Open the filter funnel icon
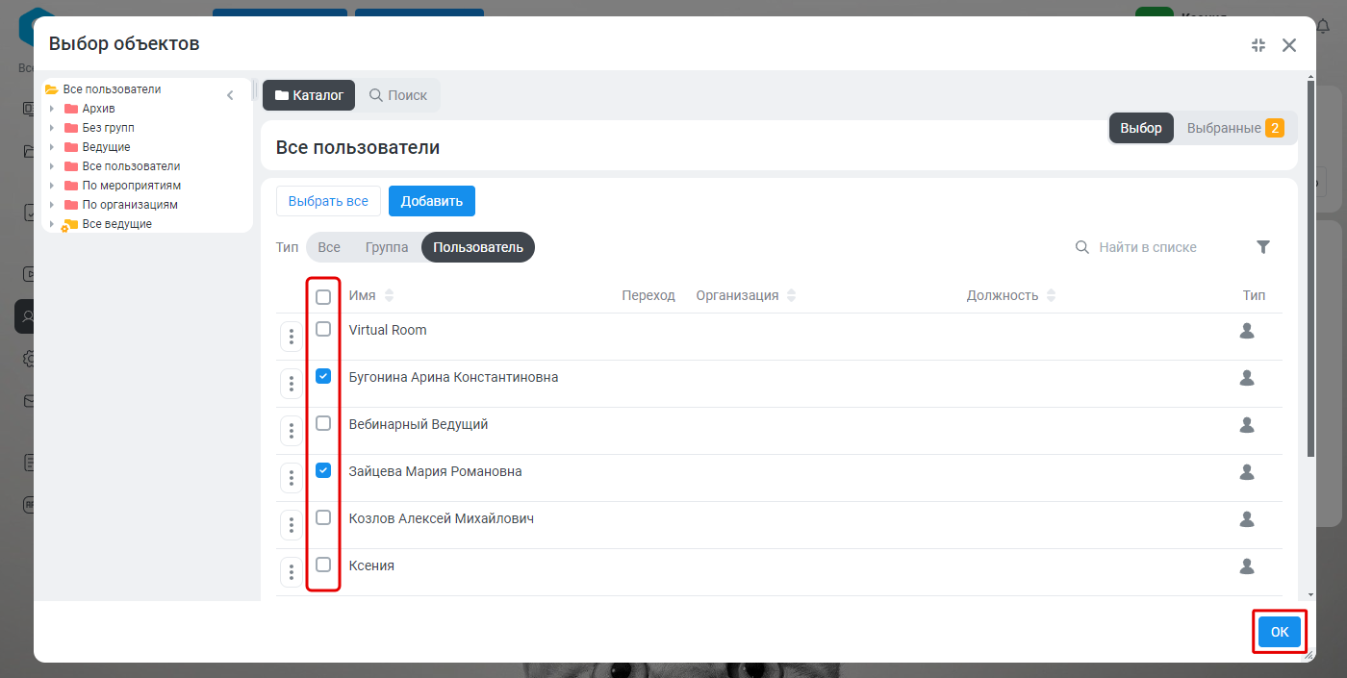The height and width of the screenshot is (678, 1347). 1263,247
